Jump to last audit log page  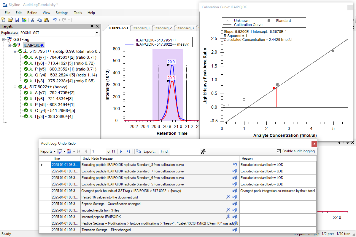[x=128, y=151]
